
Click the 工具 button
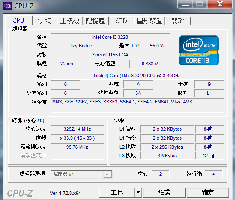pyautogui.click(x=117, y=192)
